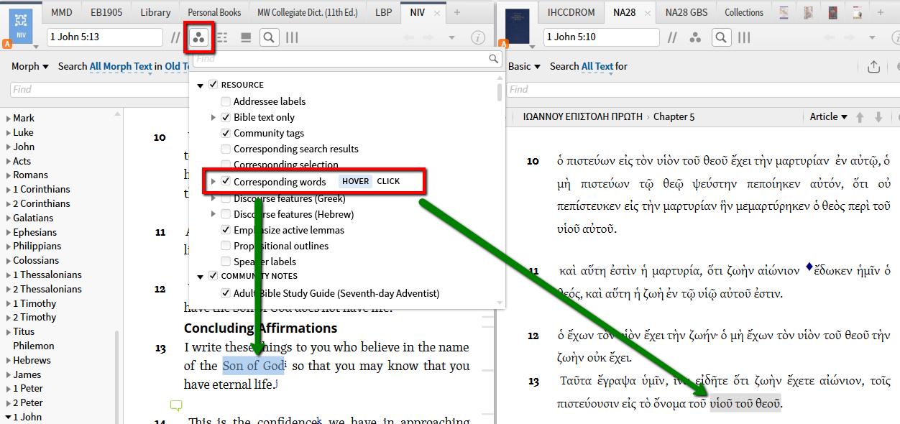Viewport: 900px width, 424px height.
Task: Click the reading view icon in NIV toolbar
Action: (x=246, y=38)
